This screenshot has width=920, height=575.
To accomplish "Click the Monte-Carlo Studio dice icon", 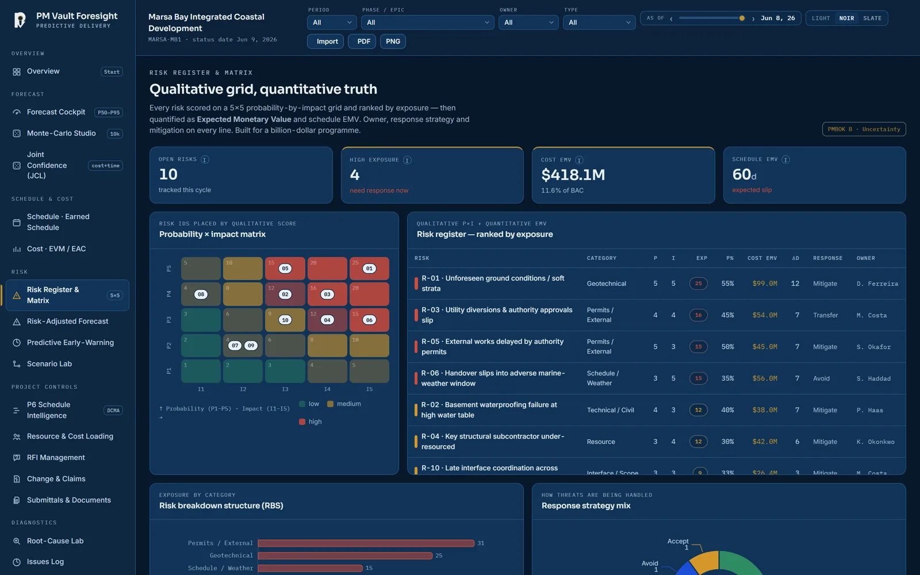I will click(17, 133).
